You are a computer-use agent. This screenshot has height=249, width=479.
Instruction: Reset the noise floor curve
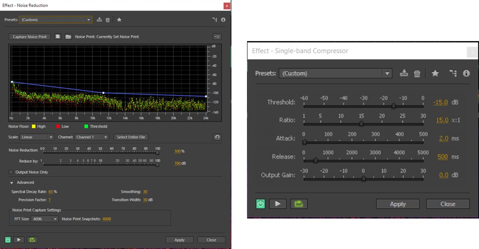[x=217, y=137]
